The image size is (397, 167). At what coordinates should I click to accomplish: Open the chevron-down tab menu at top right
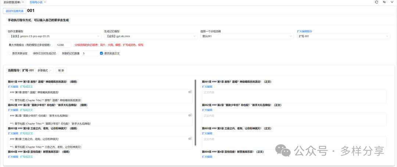tap(392, 2)
